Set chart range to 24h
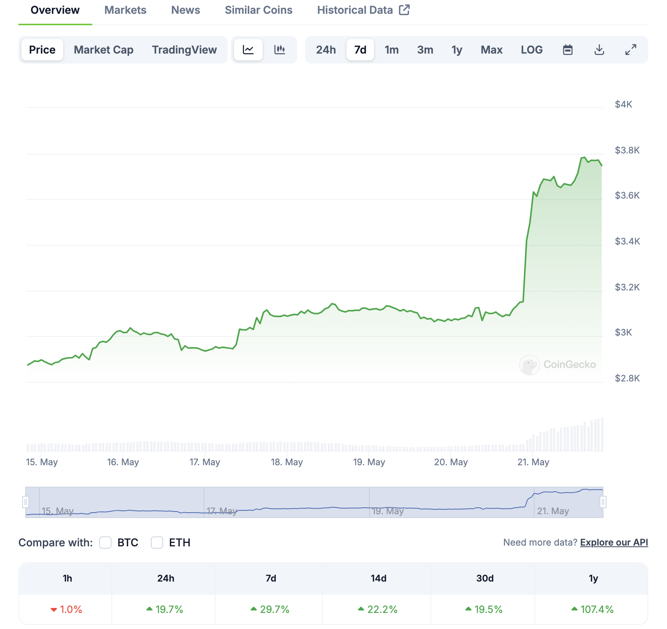 (x=326, y=50)
